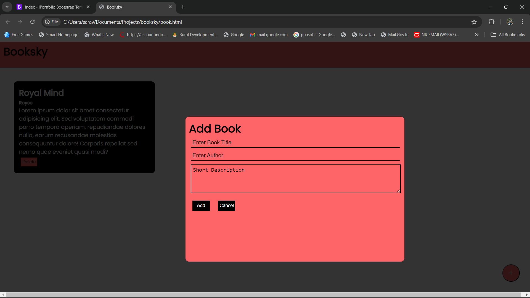This screenshot has height=298, width=530.
Task: Bookmark this page with star icon
Action: (x=474, y=22)
